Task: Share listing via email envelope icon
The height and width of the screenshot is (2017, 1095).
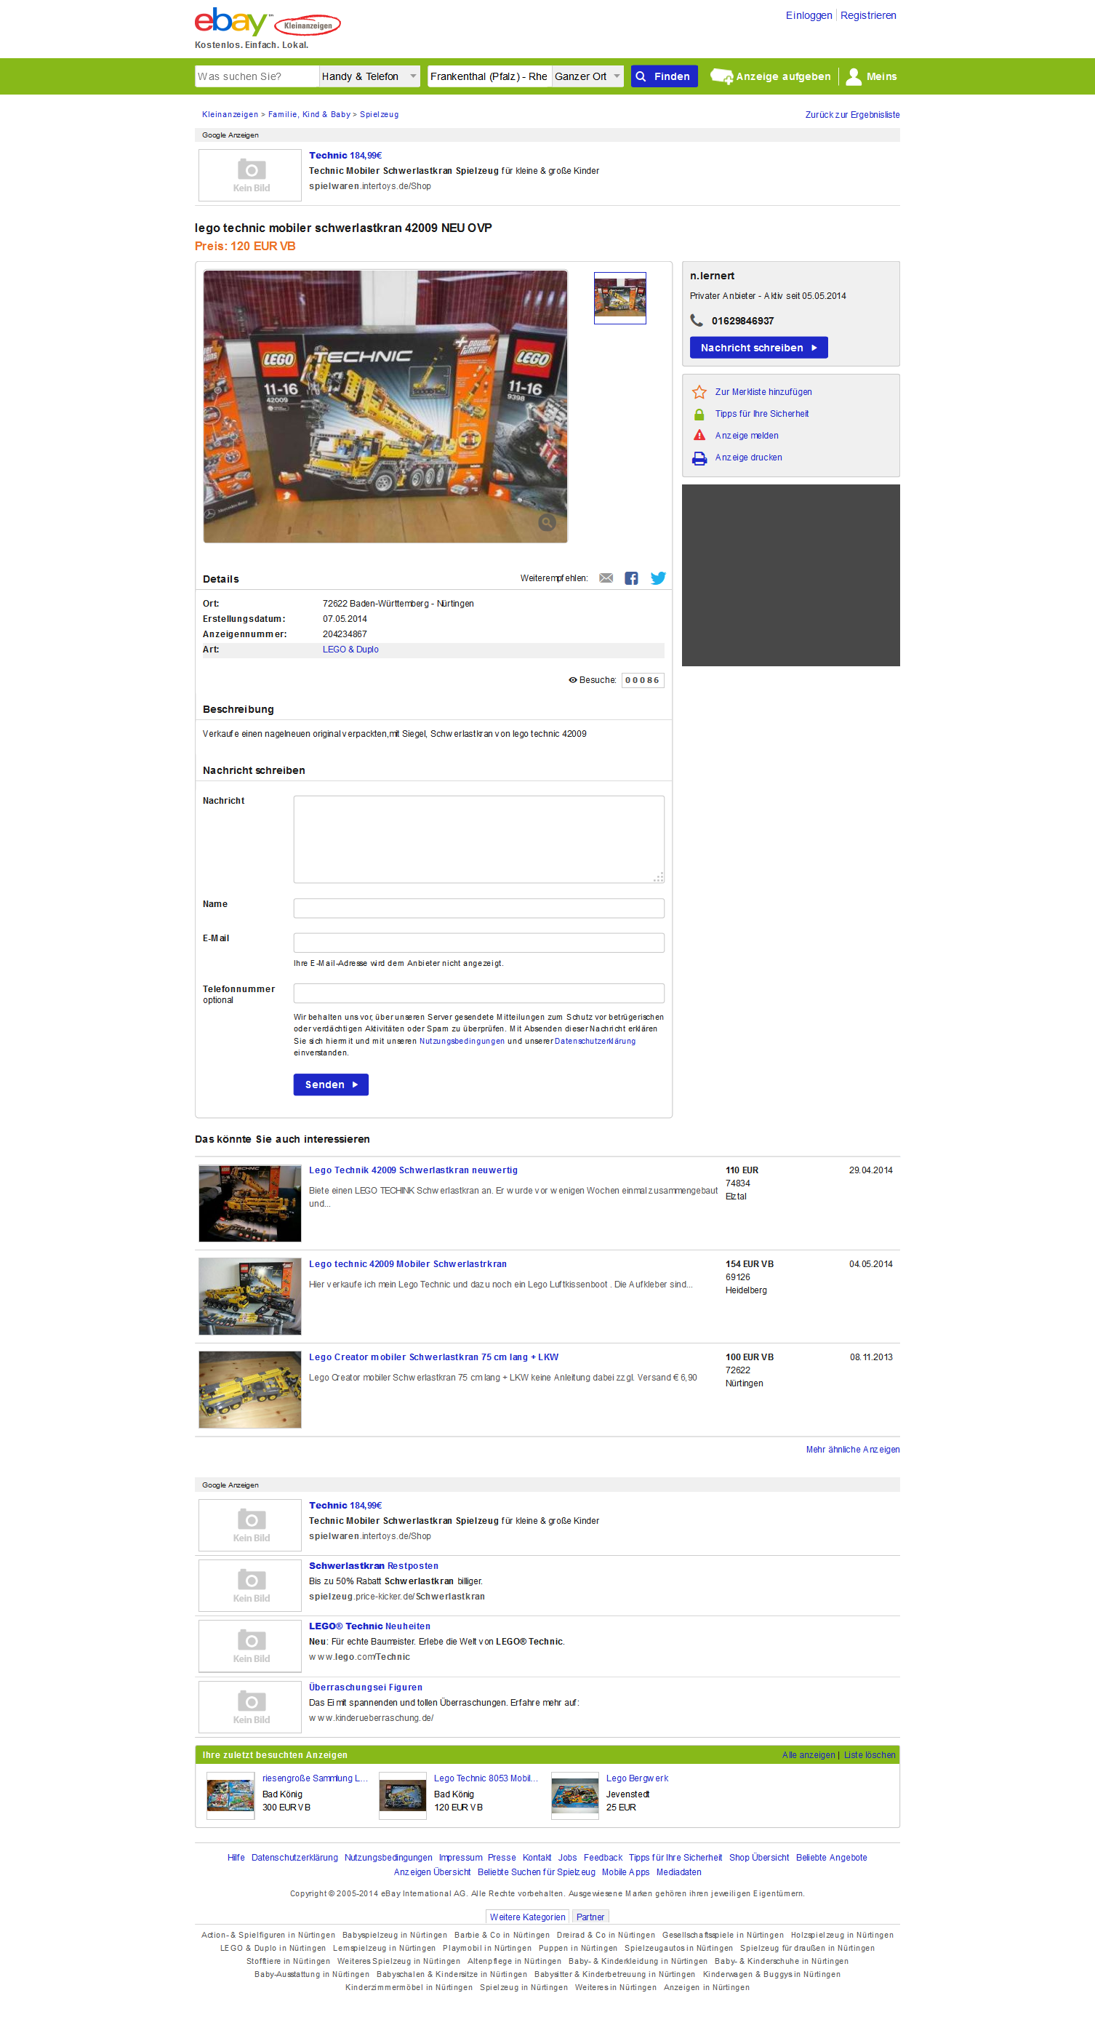Action: pyautogui.click(x=606, y=578)
